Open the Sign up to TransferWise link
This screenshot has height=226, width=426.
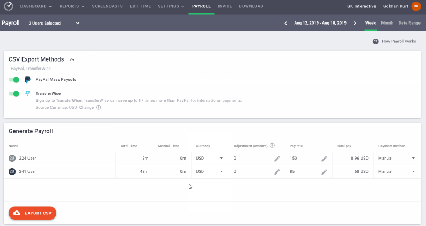click(x=59, y=100)
